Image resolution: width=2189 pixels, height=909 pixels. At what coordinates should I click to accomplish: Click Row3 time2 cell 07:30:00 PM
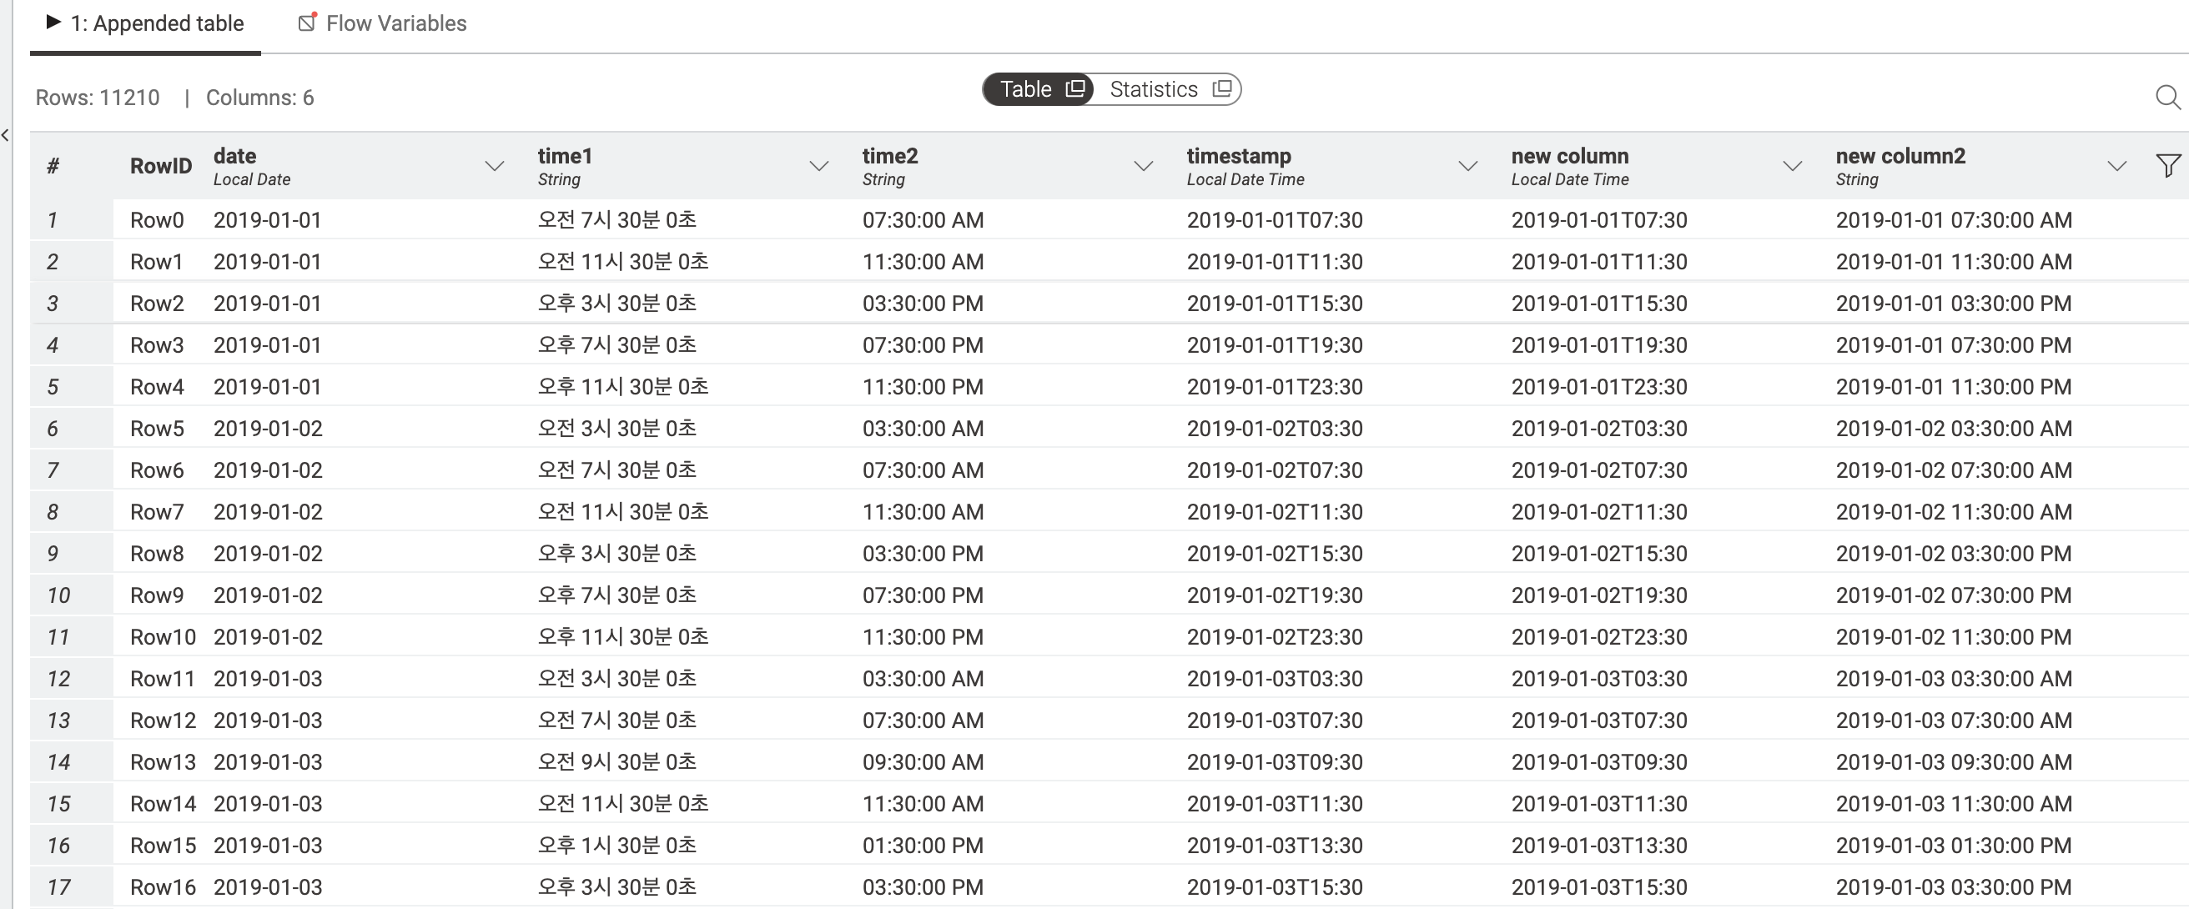coord(923,345)
